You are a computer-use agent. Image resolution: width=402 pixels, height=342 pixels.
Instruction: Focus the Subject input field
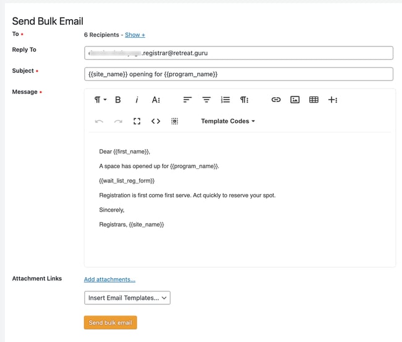tap(239, 74)
